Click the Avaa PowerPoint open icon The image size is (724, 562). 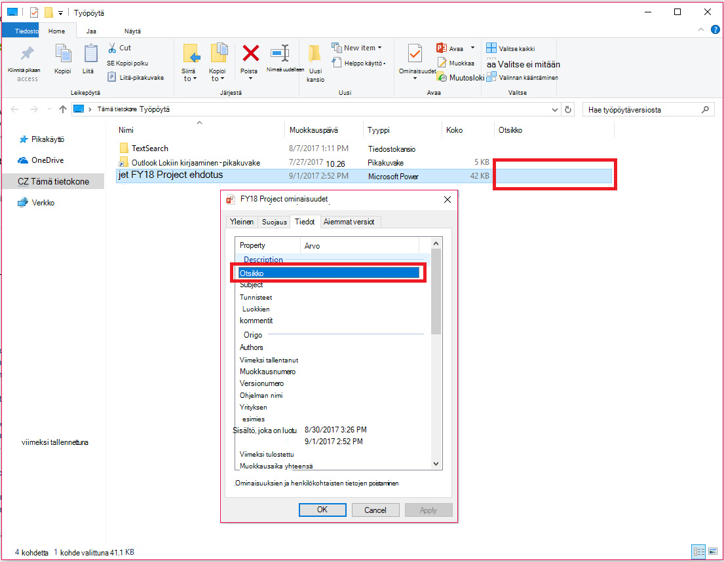[441, 48]
